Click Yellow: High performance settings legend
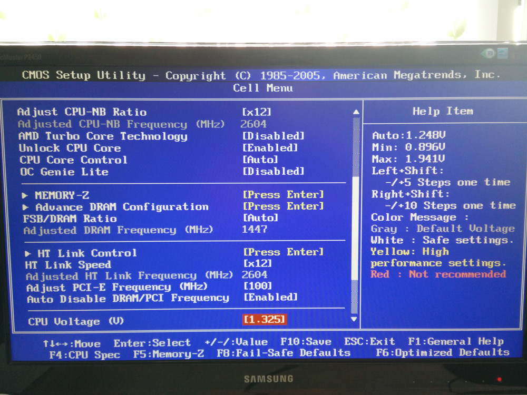This screenshot has height=395, width=527. [x=438, y=258]
